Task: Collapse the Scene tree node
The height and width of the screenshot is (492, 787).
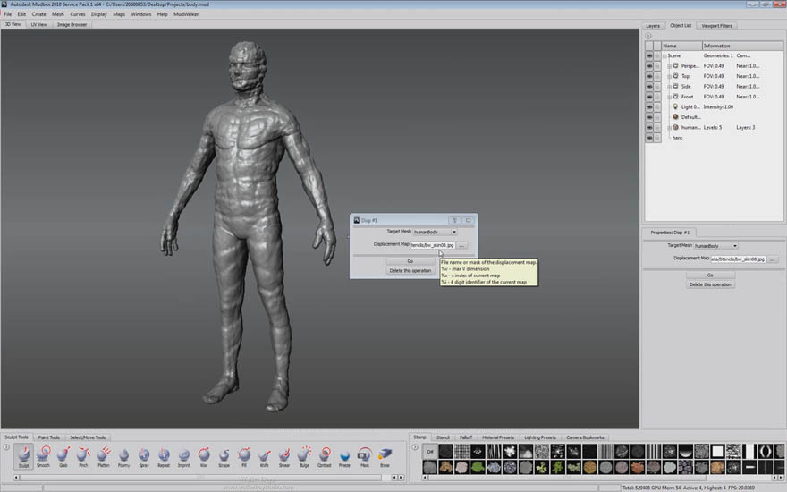Action: click(664, 56)
